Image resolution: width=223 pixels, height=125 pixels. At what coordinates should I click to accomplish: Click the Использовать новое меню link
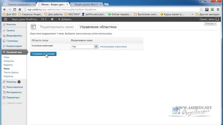click(x=113, y=47)
